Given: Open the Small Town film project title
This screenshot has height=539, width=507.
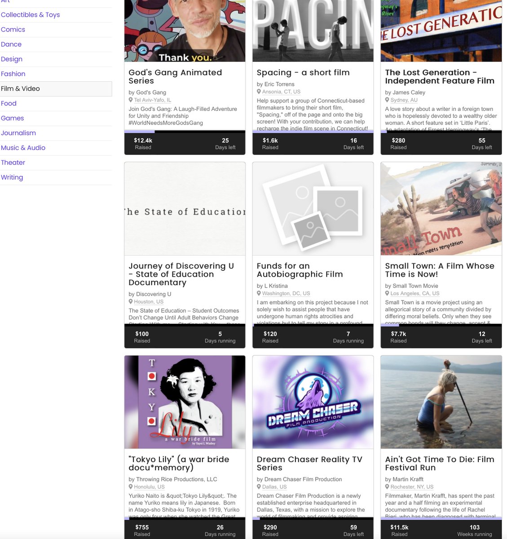Looking at the screenshot, I should coord(440,270).
